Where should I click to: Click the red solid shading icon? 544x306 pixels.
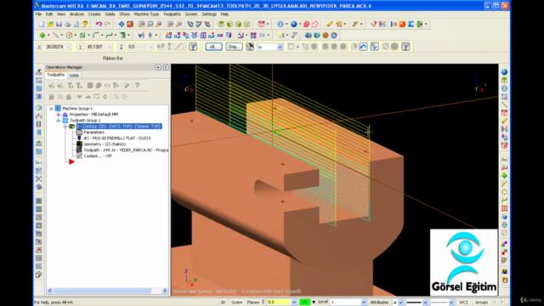(306, 24)
